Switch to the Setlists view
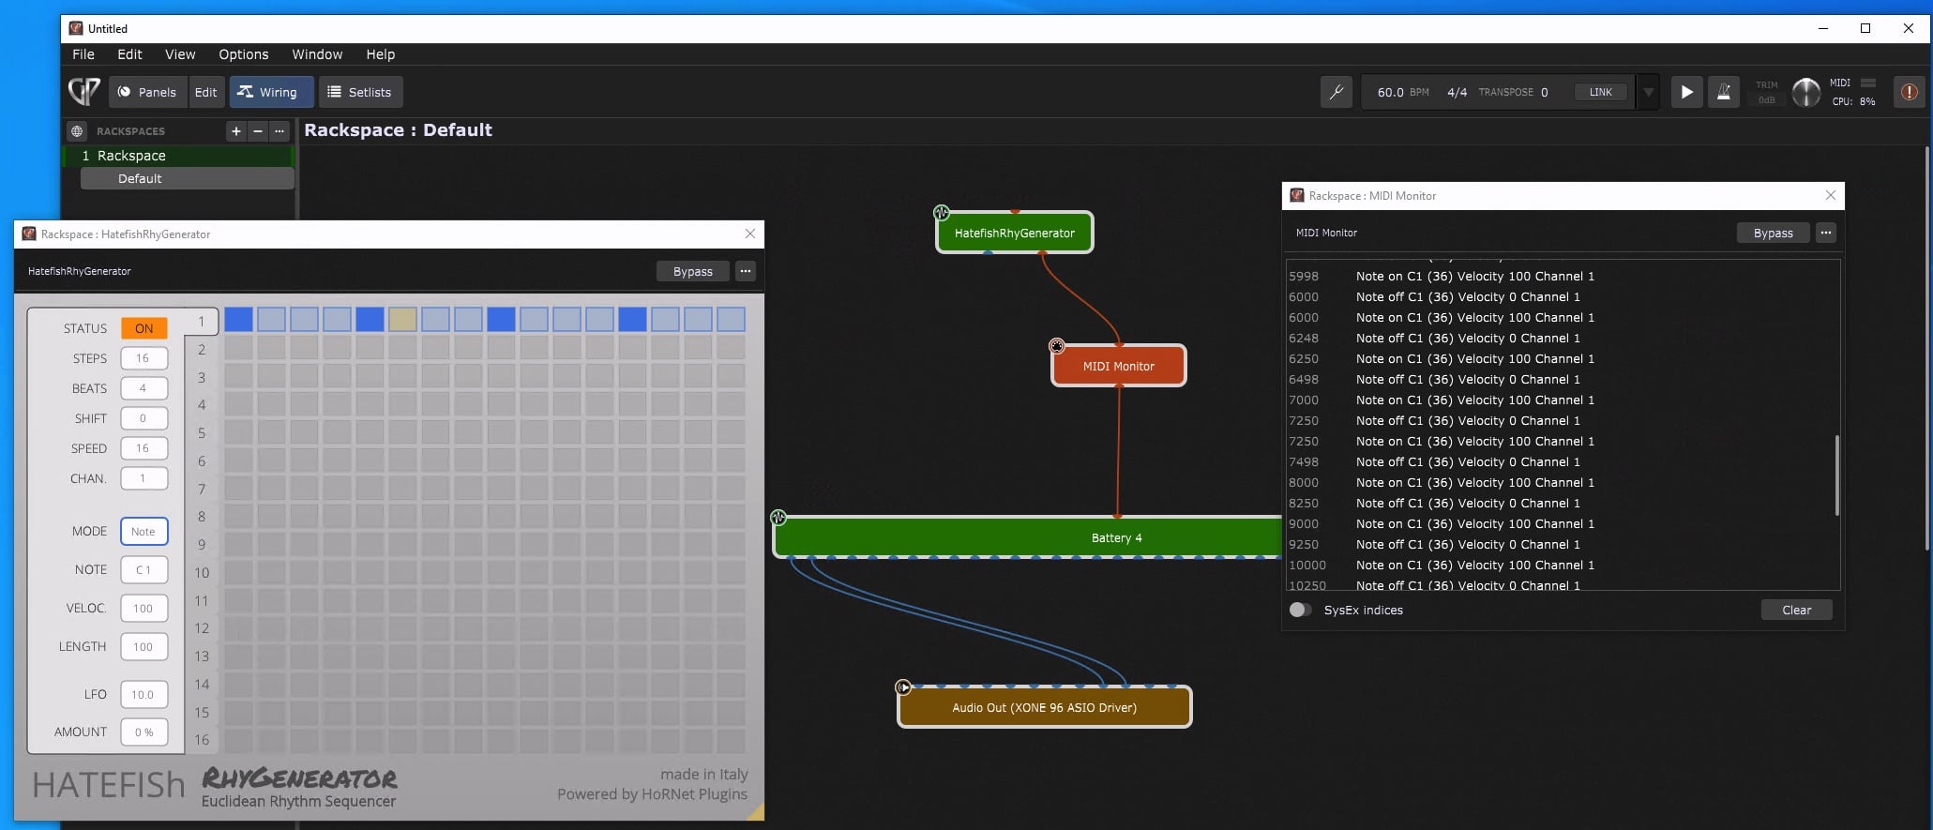 click(x=360, y=92)
